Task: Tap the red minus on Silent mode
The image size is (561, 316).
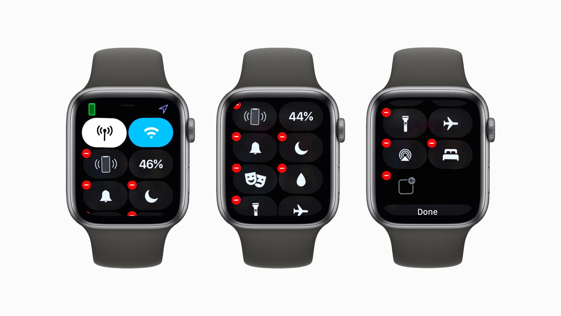Action: coord(87,185)
